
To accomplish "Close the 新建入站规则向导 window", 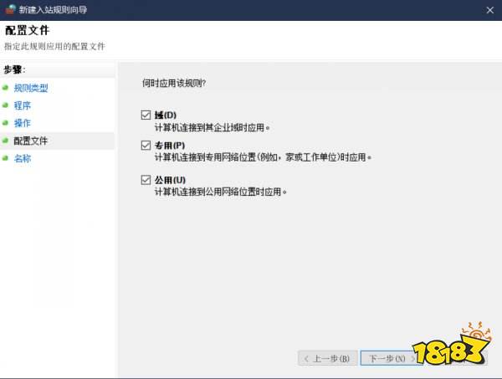I will (489, 10).
